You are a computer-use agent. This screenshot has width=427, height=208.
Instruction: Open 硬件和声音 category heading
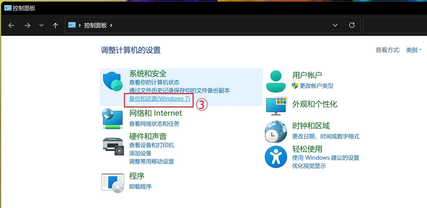[x=148, y=136]
